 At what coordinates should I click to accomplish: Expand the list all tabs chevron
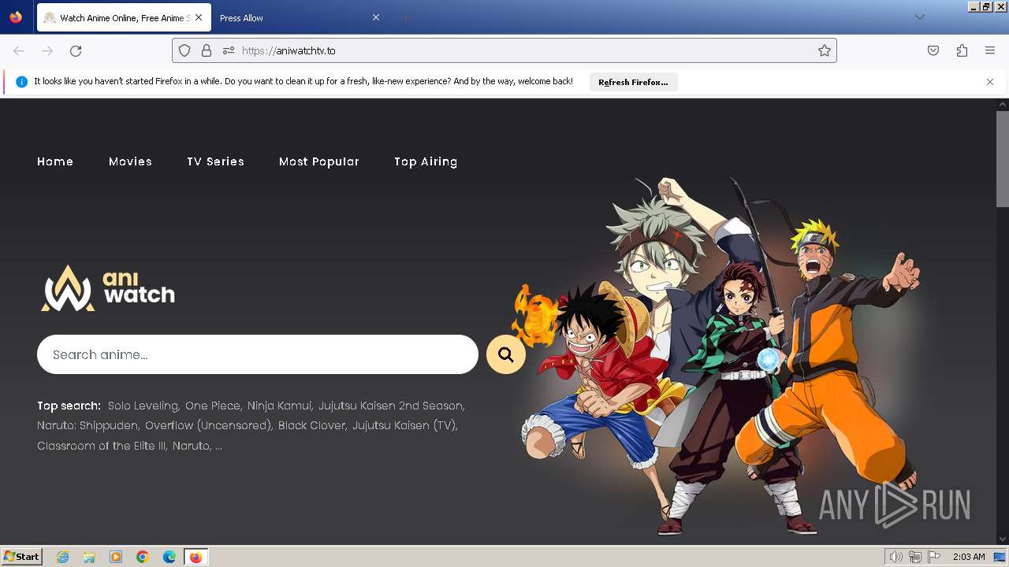pyautogui.click(x=919, y=17)
